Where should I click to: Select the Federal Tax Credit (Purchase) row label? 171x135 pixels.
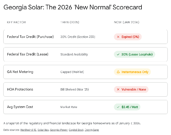(x=30, y=37)
